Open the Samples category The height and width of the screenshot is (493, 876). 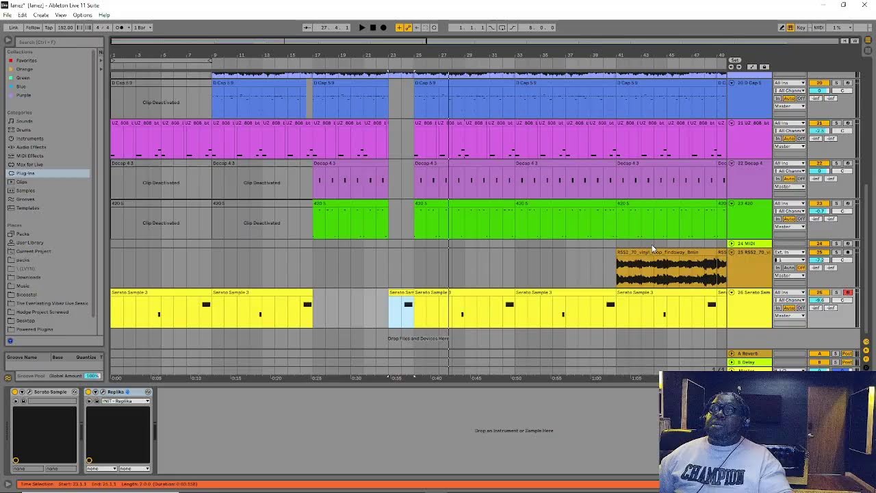point(26,190)
